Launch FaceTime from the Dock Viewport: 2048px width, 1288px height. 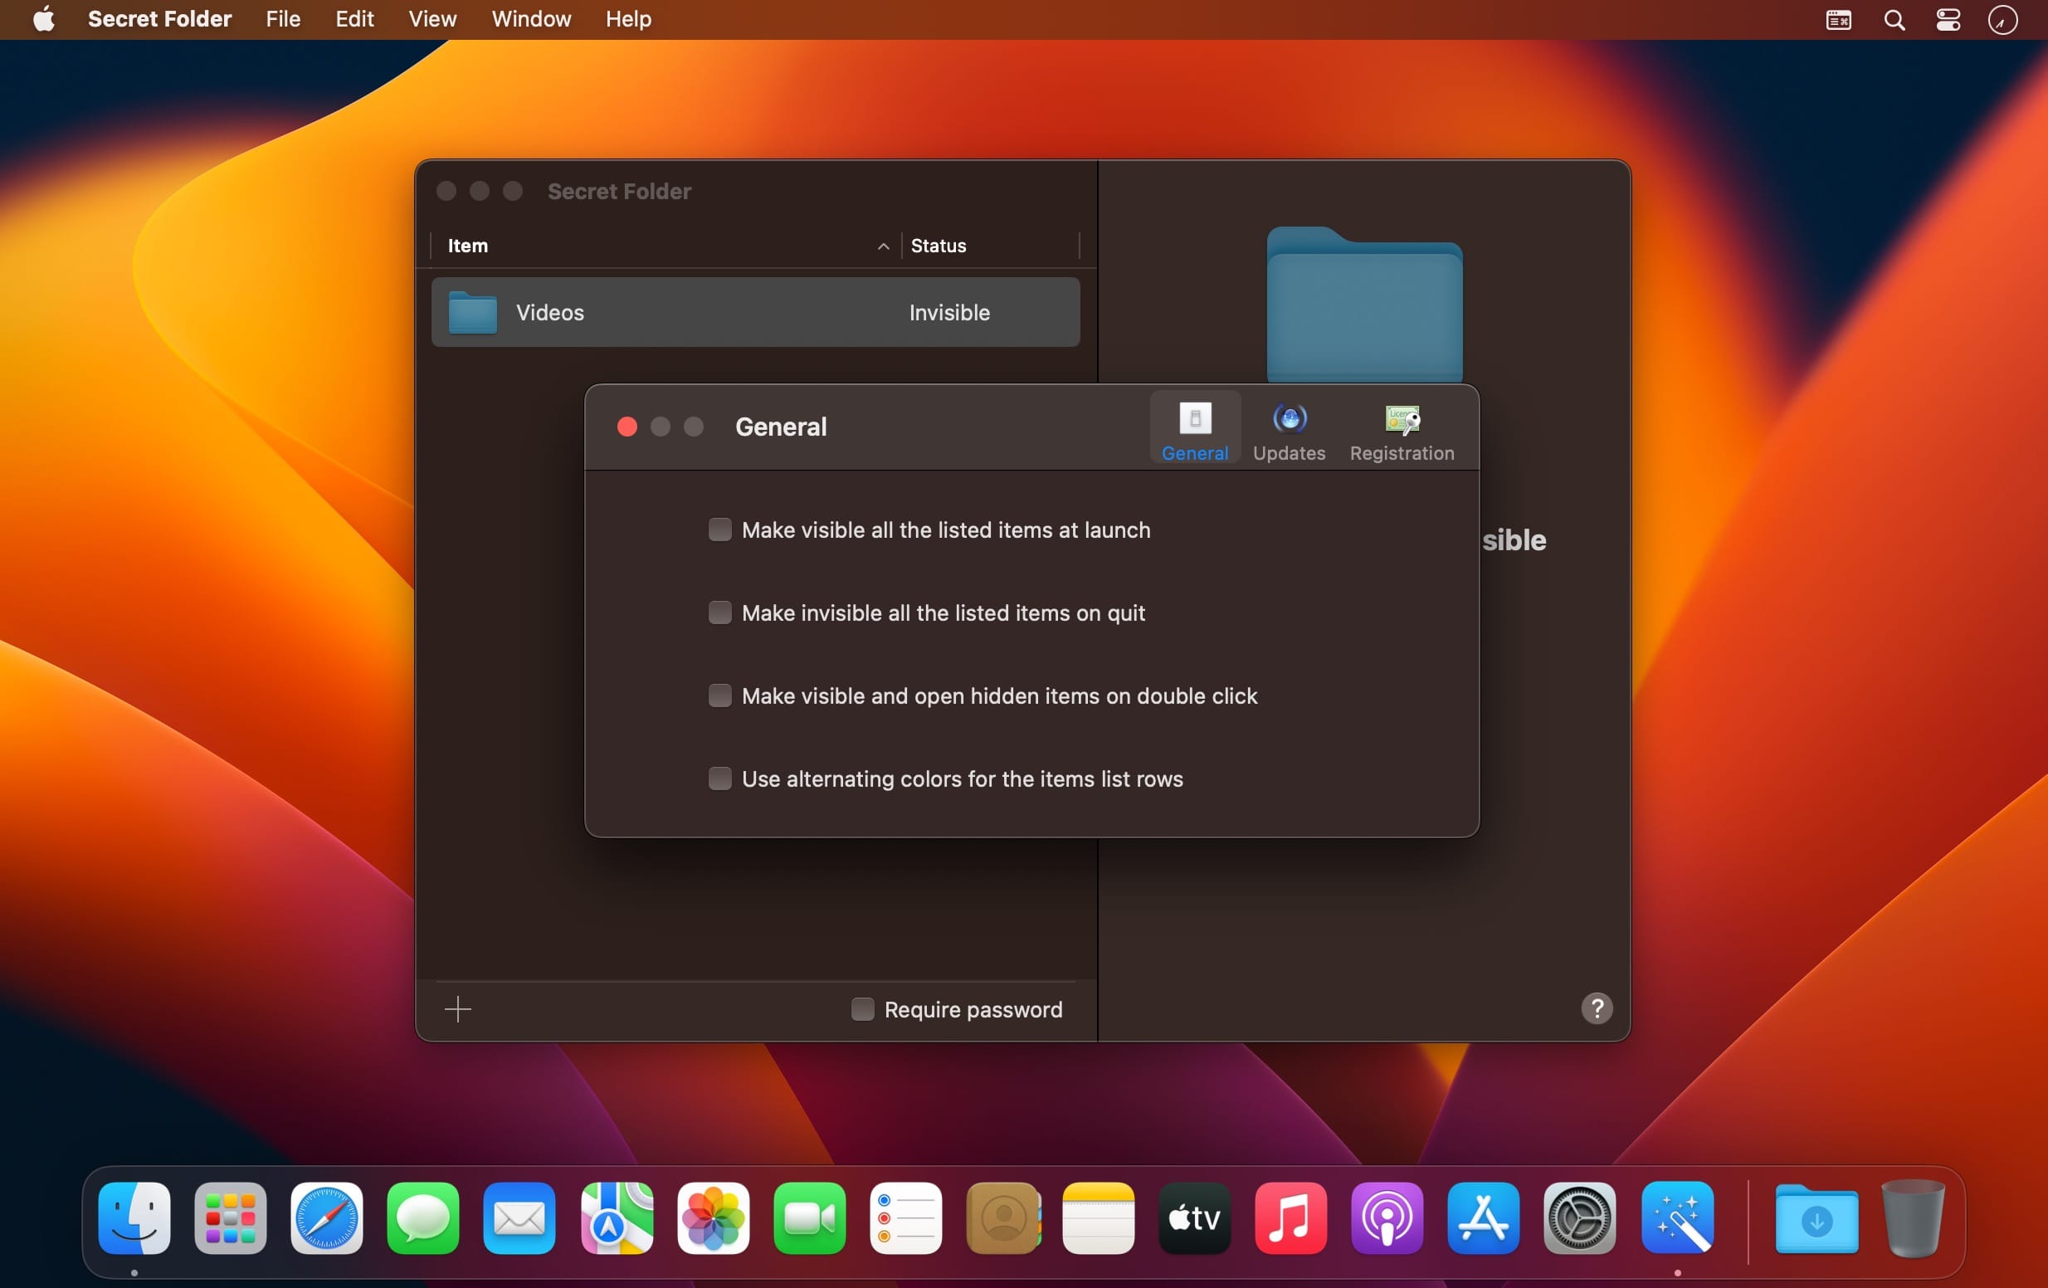click(810, 1218)
